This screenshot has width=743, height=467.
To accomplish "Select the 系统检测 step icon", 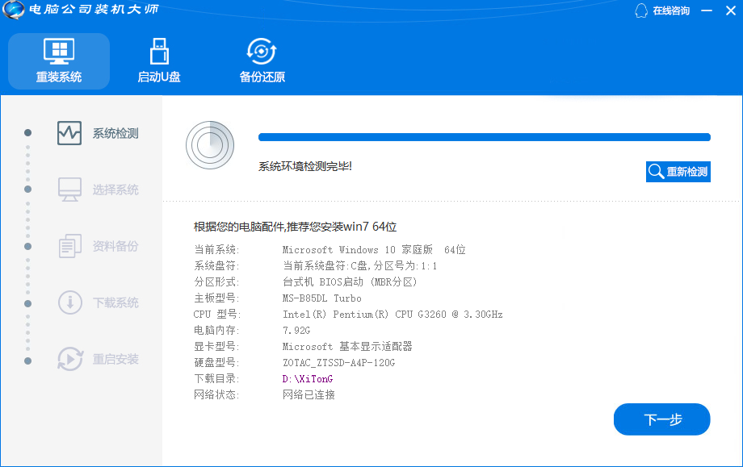I will (x=69, y=133).
